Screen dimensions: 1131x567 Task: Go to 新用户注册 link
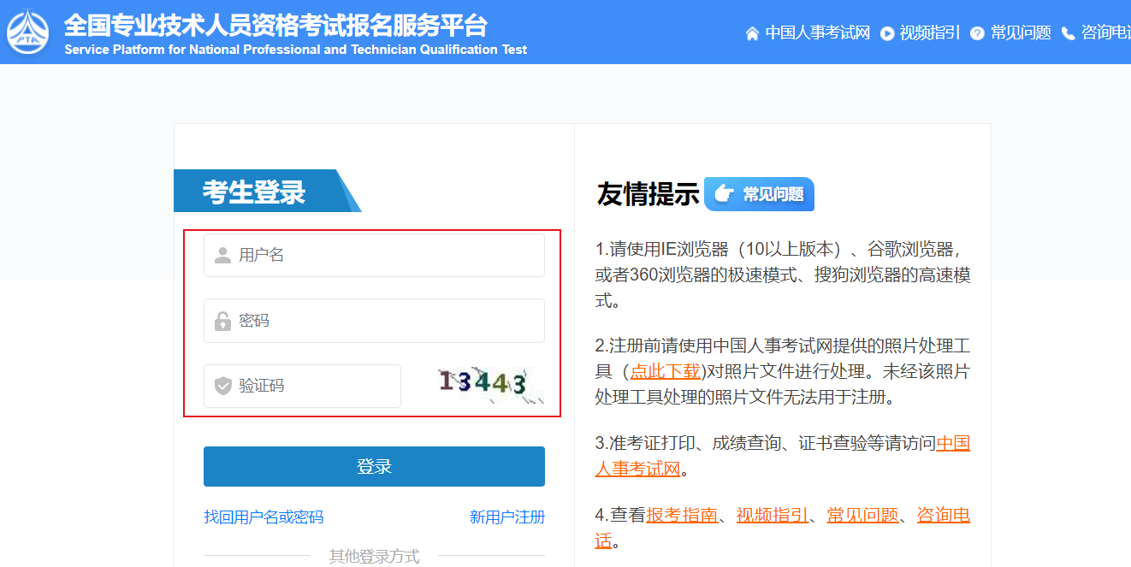[x=506, y=517]
